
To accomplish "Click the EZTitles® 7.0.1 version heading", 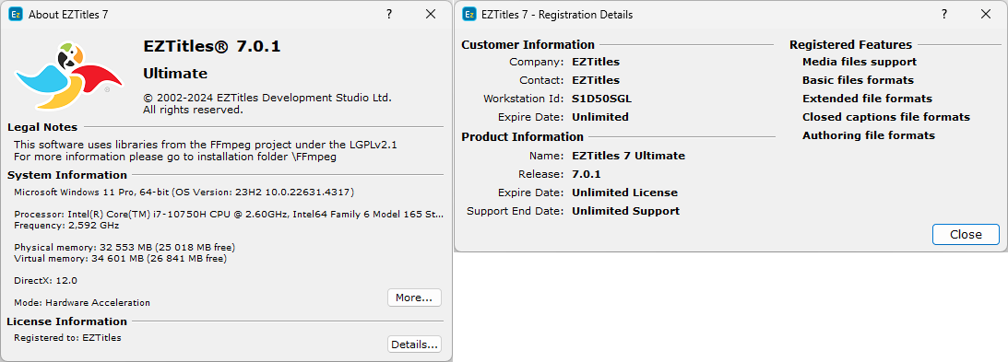I will [211, 46].
